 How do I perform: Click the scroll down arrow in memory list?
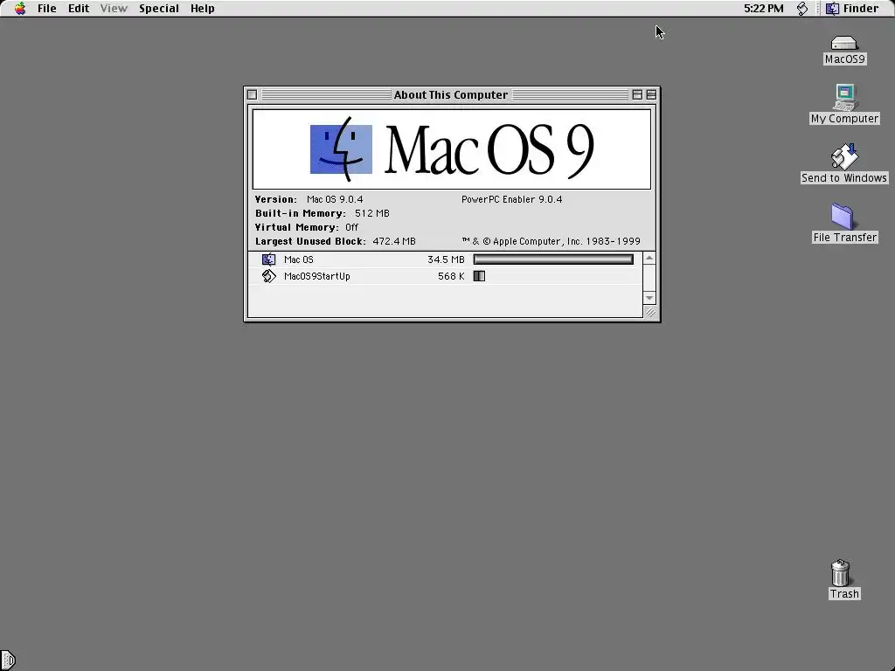point(649,298)
